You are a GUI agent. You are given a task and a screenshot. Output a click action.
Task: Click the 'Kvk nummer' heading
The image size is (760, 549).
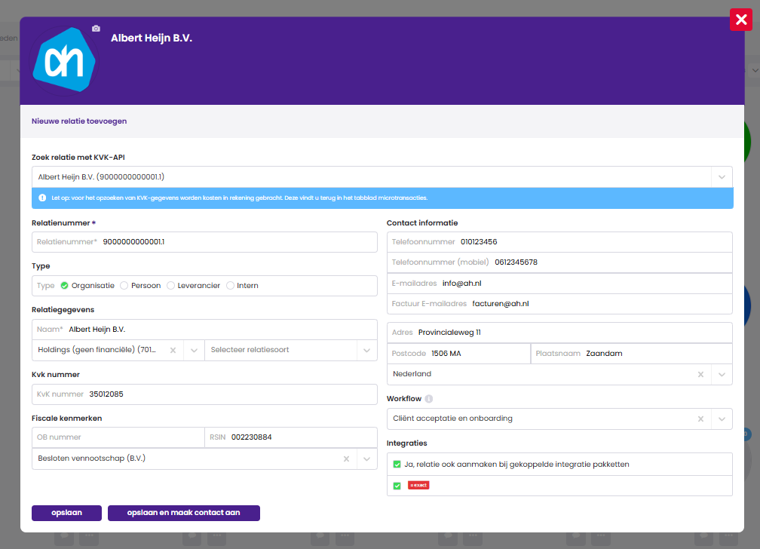point(56,375)
